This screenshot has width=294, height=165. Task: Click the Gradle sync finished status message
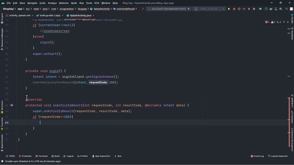pos(33,161)
